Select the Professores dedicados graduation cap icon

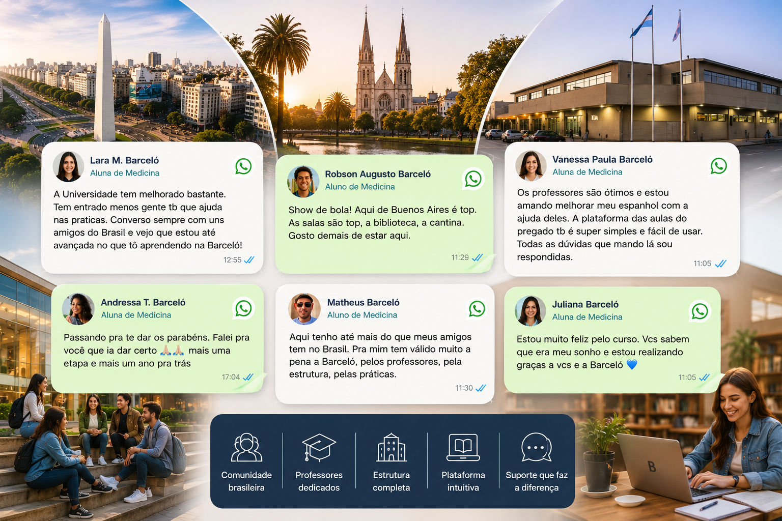coord(319,447)
